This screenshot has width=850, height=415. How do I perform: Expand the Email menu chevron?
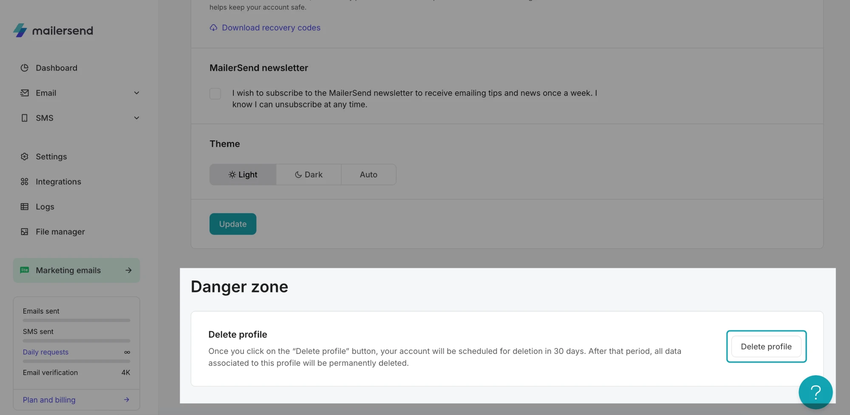(136, 93)
